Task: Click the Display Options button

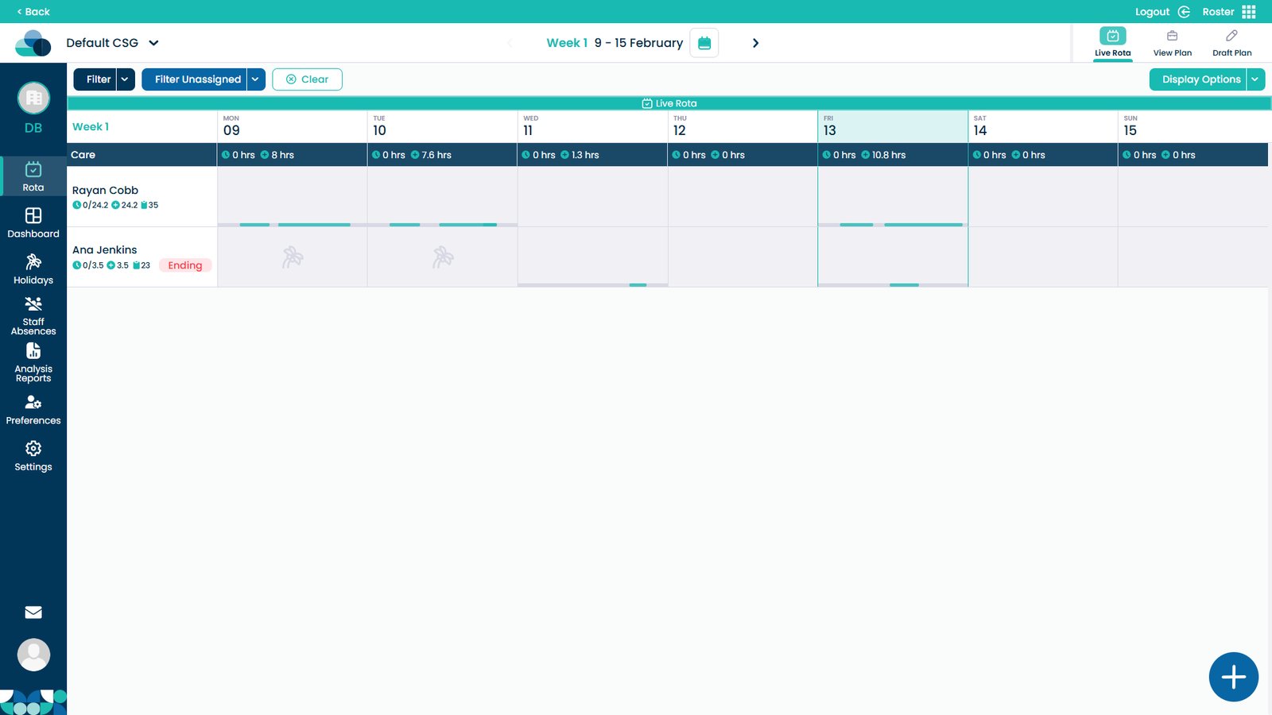Action: [1198, 79]
